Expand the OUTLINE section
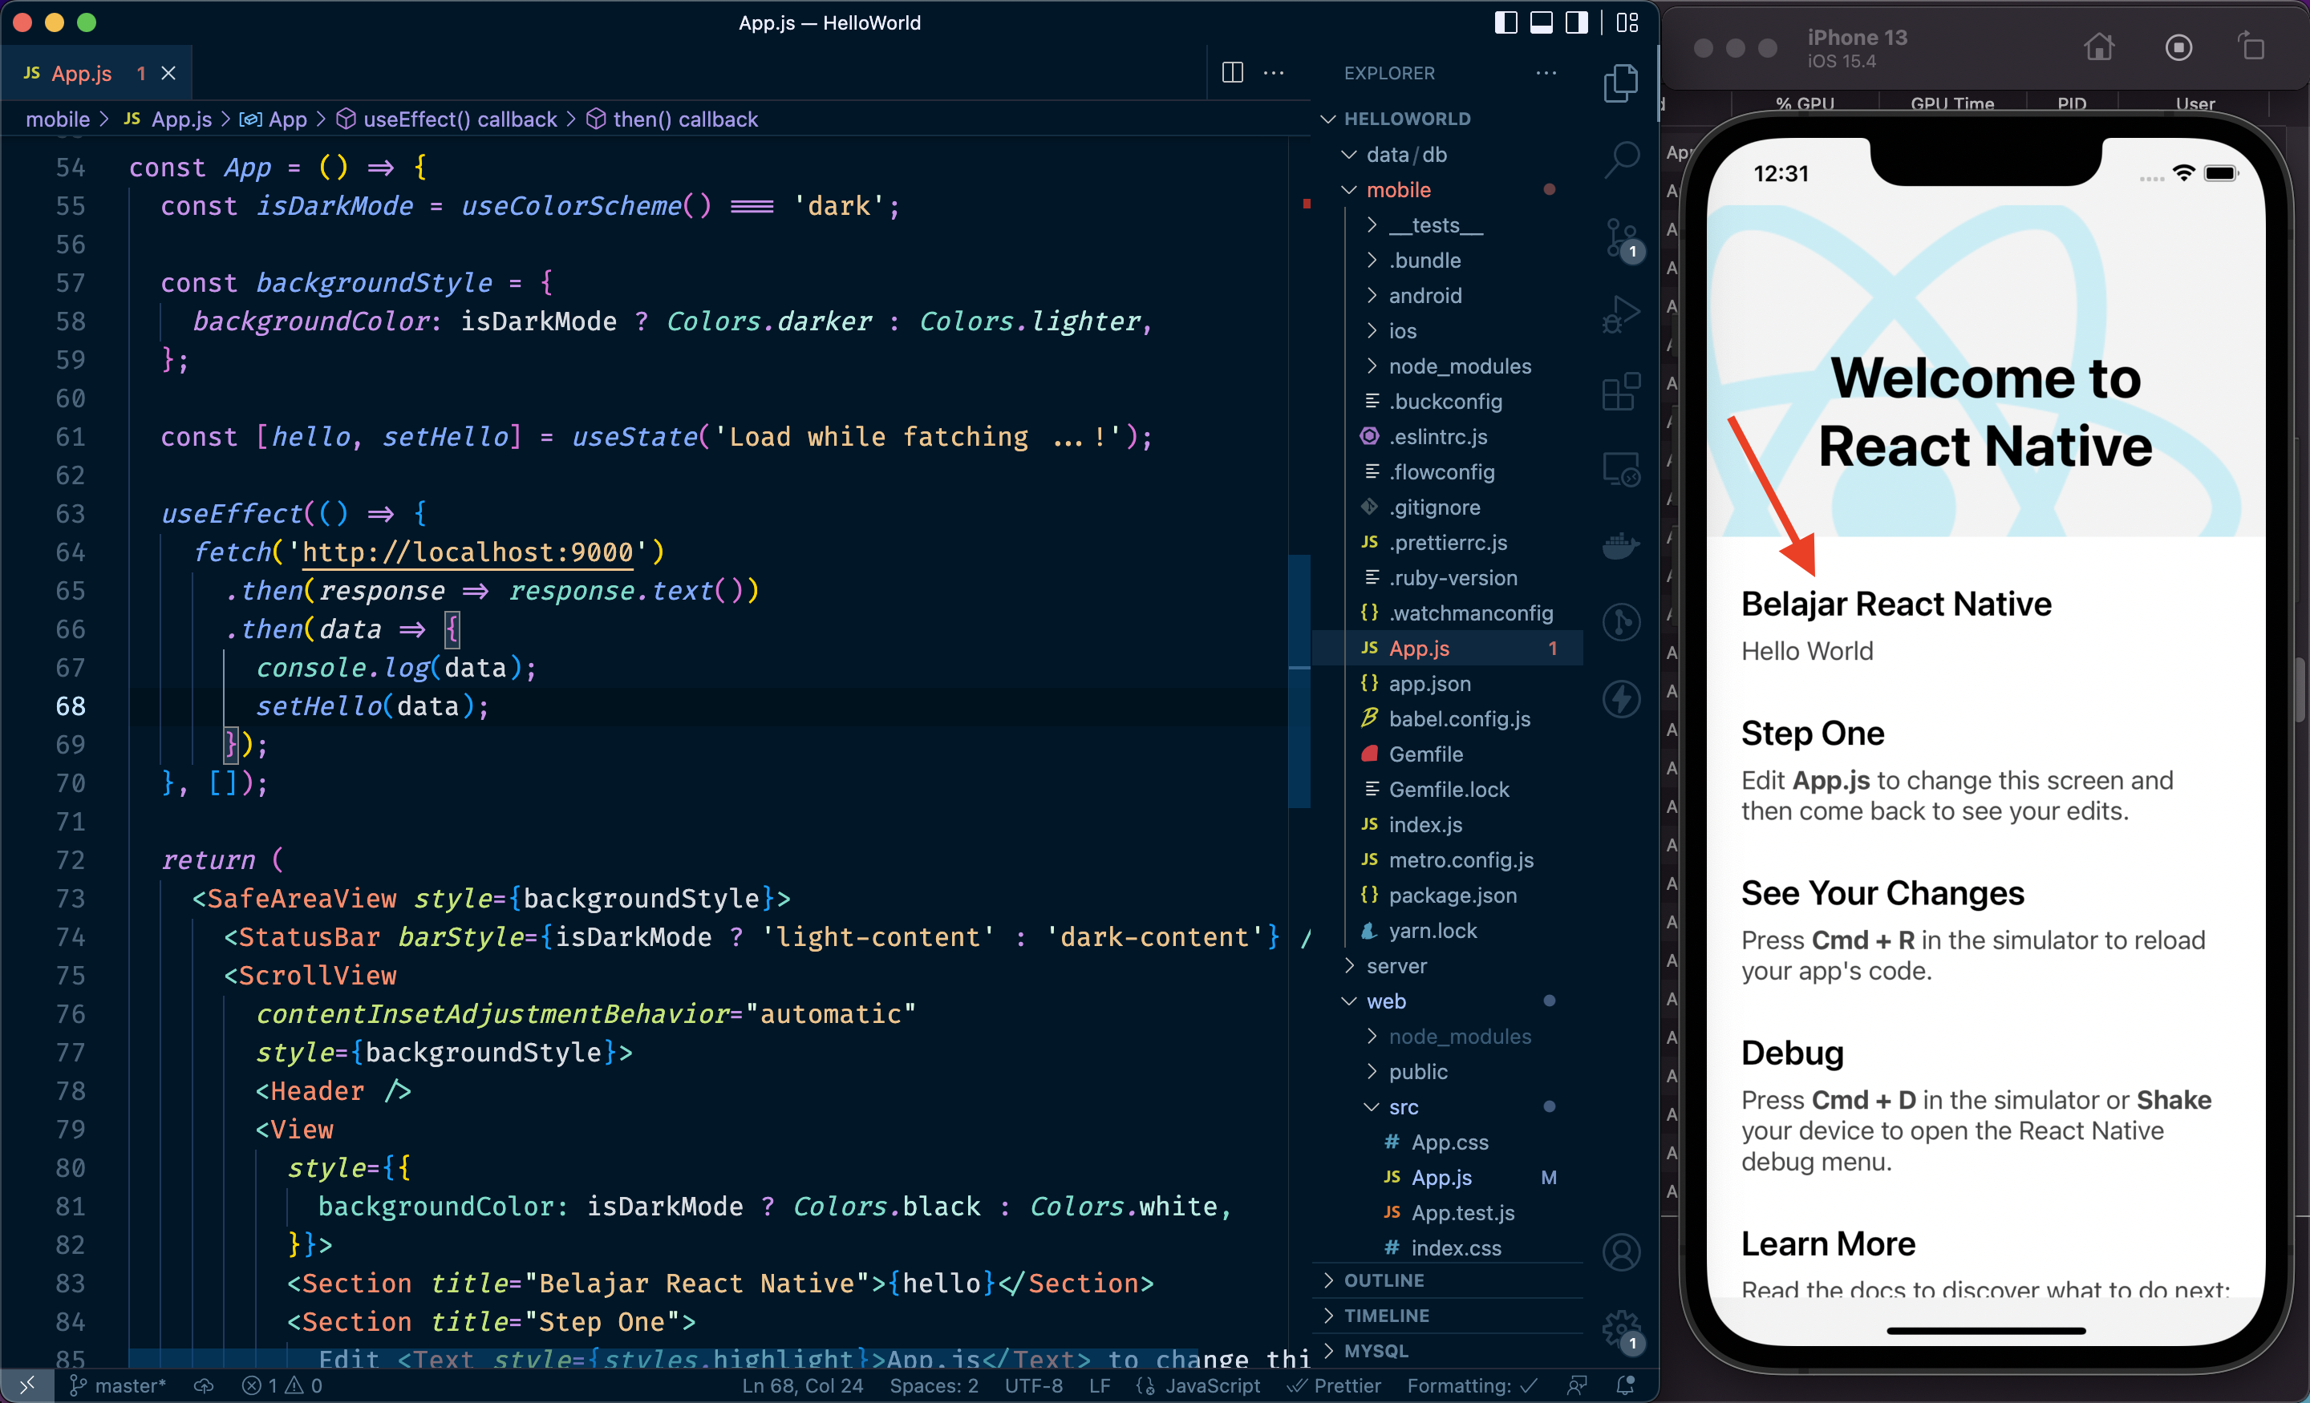 (1384, 1280)
